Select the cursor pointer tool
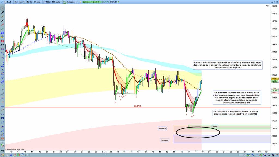This screenshot has width=279, height=157. pyautogui.click(x=2, y=8)
